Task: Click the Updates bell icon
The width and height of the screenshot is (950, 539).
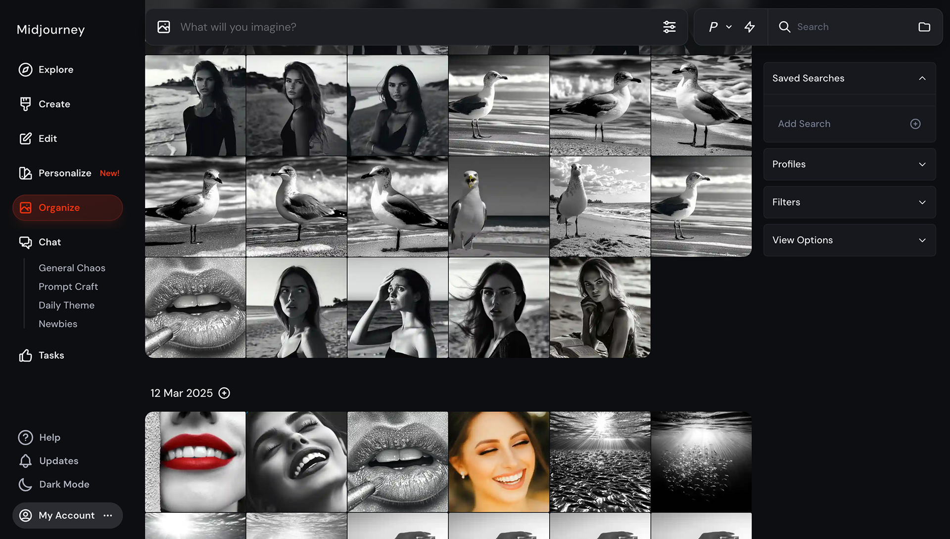Action: pos(25,461)
